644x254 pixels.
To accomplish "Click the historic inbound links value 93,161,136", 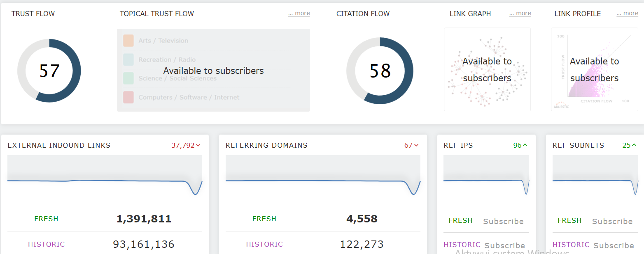I will tap(144, 245).
